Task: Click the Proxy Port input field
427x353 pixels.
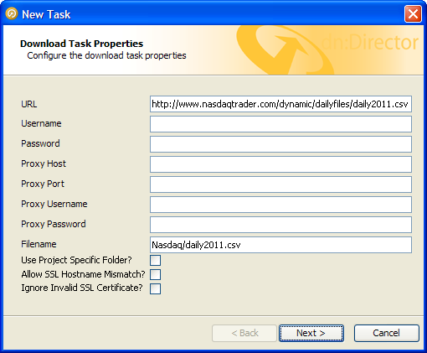Action: (x=280, y=184)
